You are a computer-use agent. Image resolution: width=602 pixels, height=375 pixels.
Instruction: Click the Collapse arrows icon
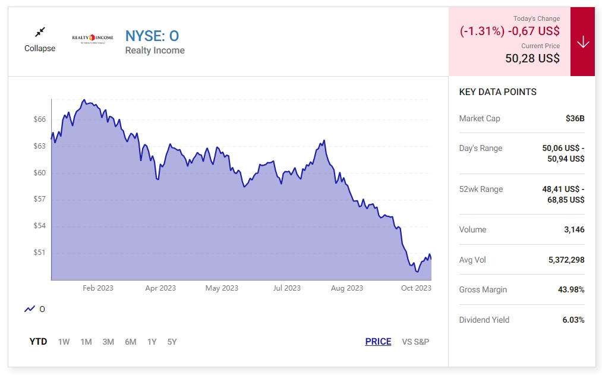point(40,32)
